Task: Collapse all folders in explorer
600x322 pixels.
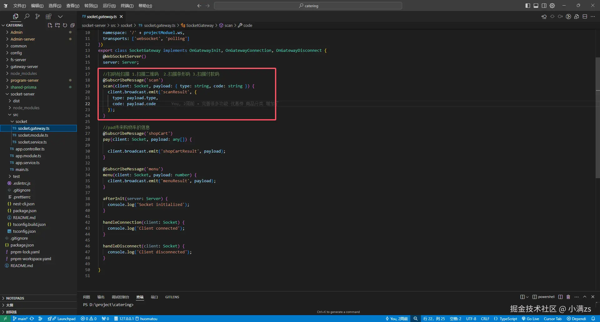Action: point(72,25)
